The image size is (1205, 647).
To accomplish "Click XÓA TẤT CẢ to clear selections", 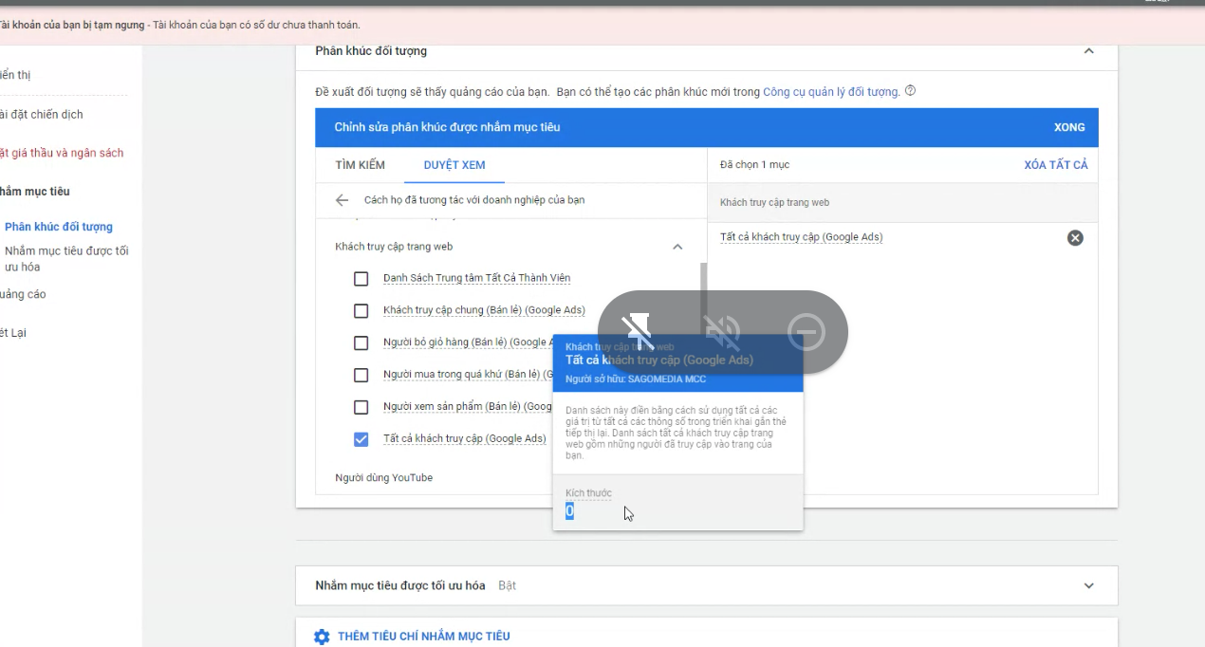I will (1056, 165).
